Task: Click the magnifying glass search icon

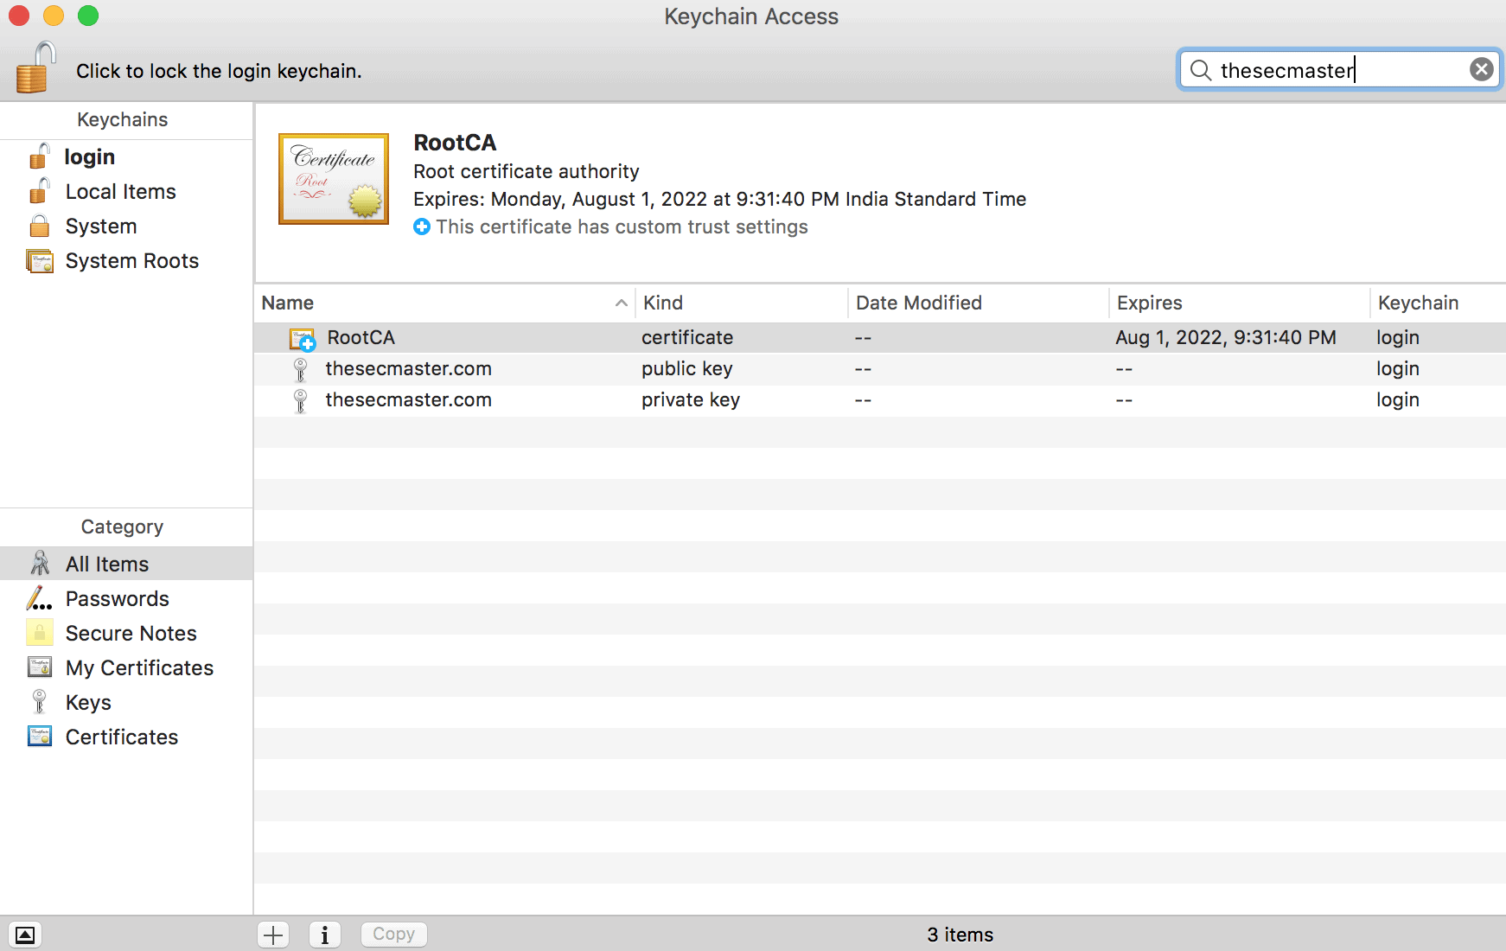Action: pos(1200,70)
